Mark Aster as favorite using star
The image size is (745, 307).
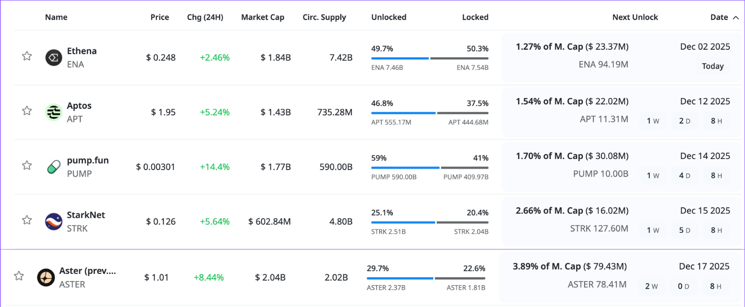[19, 276]
